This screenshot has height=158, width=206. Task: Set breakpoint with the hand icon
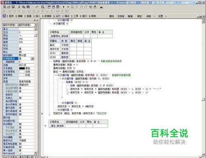[95, 7]
